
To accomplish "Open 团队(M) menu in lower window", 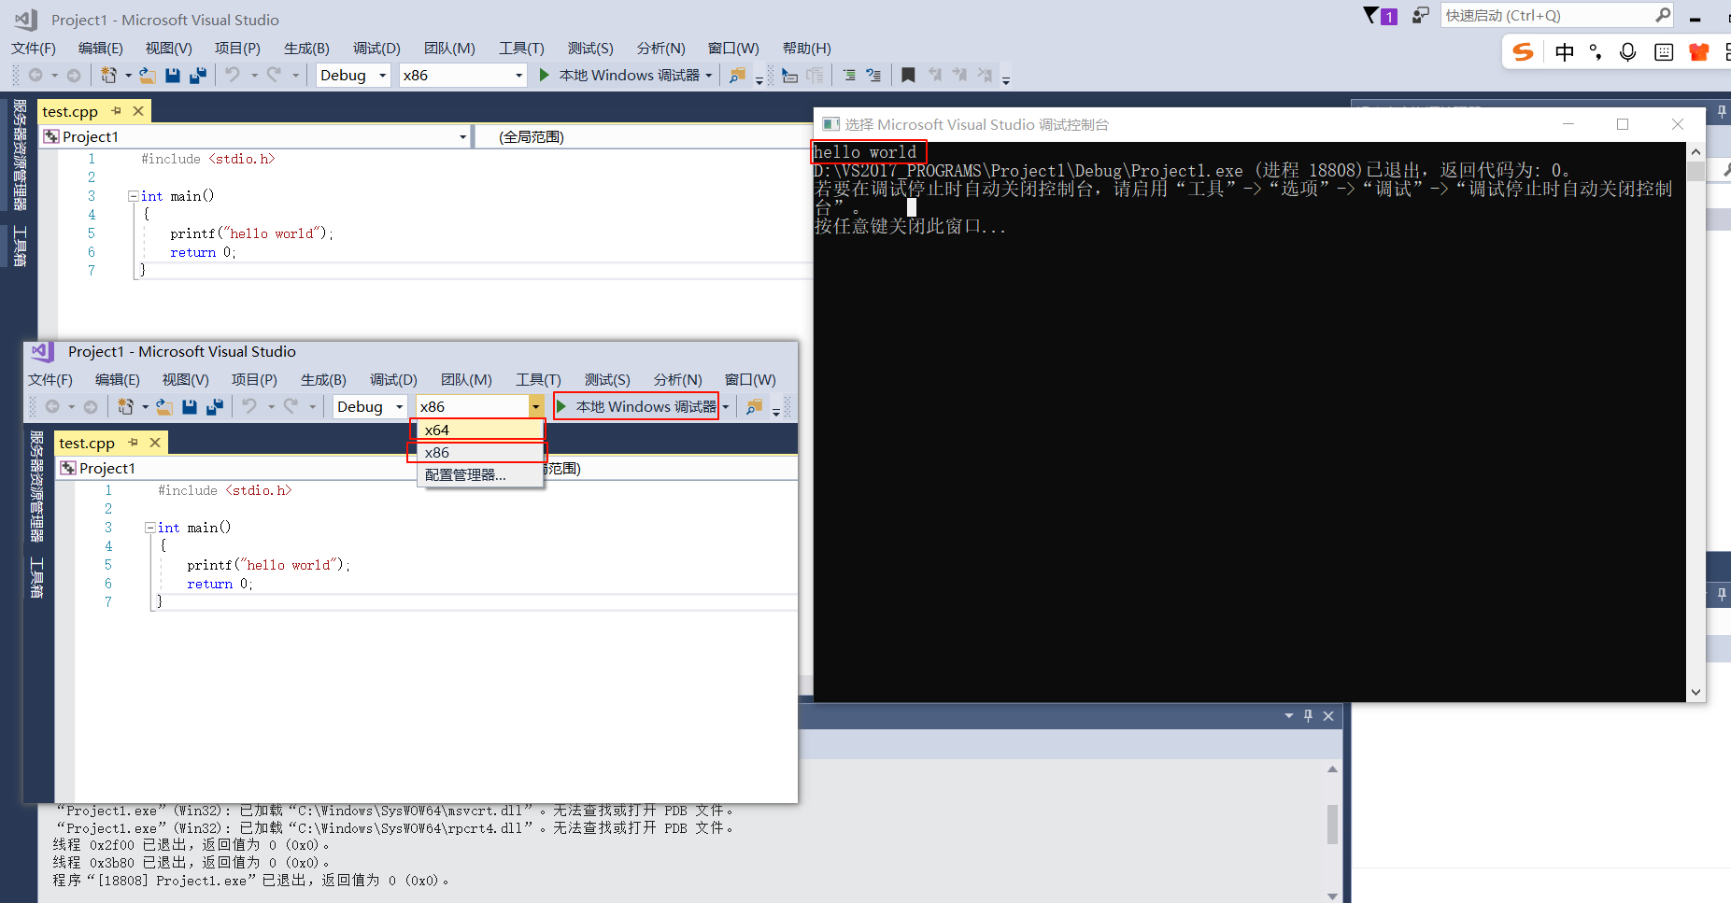I will click(466, 380).
